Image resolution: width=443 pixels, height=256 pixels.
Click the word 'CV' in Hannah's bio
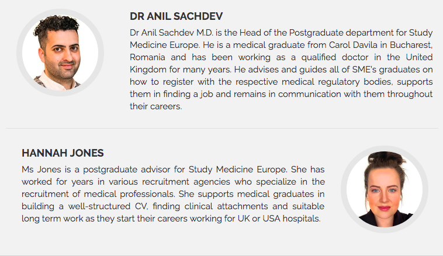point(141,206)
